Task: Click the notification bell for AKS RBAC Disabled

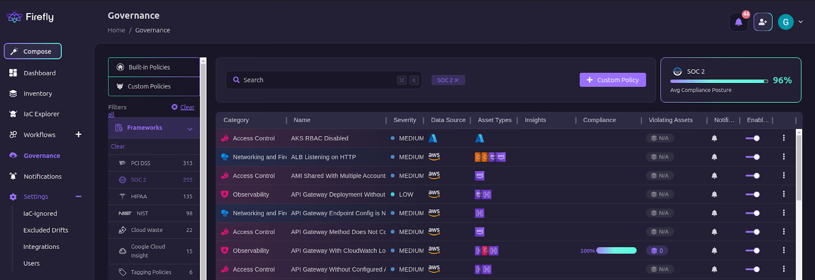Action: coord(714,138)
